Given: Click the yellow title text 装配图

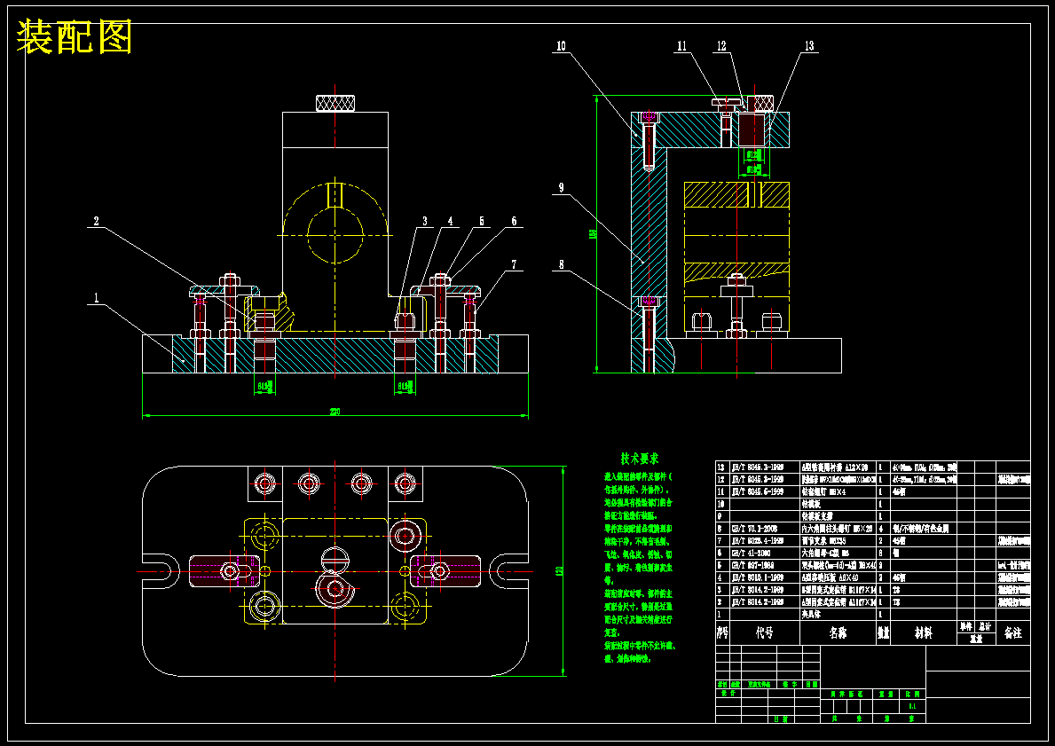Looking at the screenshot, I should click(74, 37).
